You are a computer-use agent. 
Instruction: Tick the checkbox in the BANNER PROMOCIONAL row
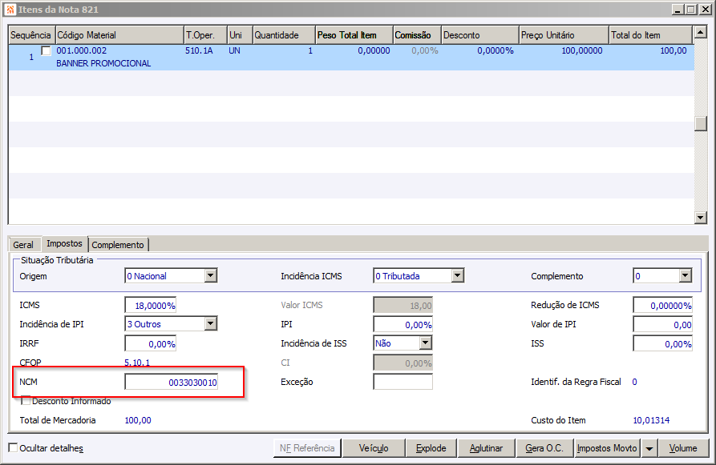click(47, 50)
